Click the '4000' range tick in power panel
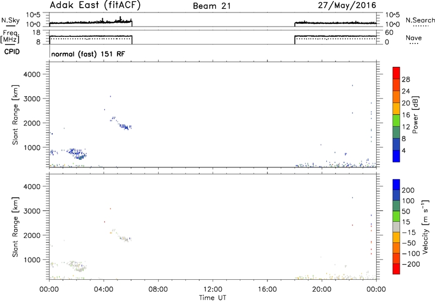Viewport: 435px width, 301px height. click(32, 74)
